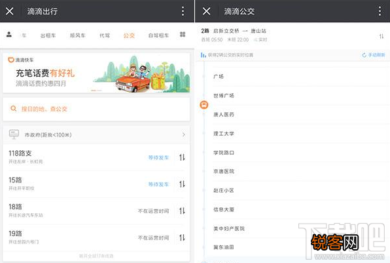The height and width of the screenshot is (263, 390).
Task: Open the three-dot menu in 滴滴出行
Action: [x=183, y=11]
